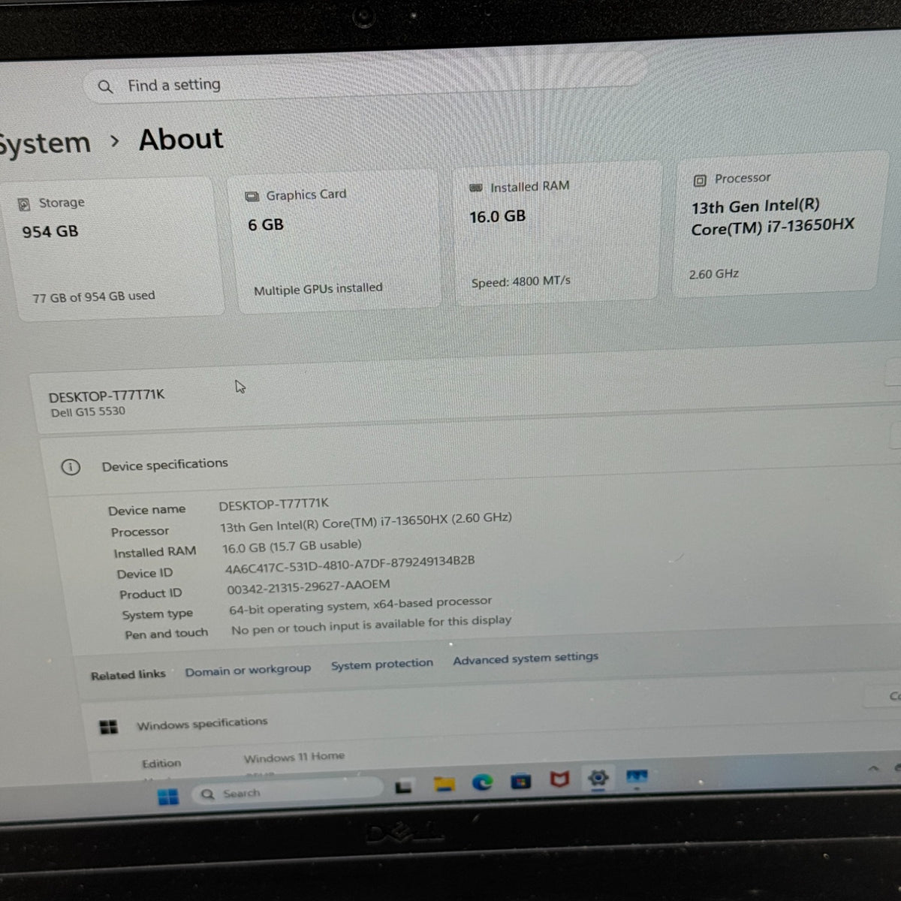
Task: Open the Windows Start menu
Action: point(168,796)
